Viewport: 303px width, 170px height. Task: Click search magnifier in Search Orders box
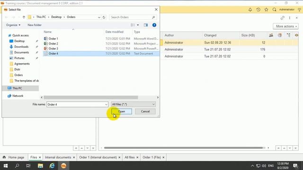[x=153, y=17]
